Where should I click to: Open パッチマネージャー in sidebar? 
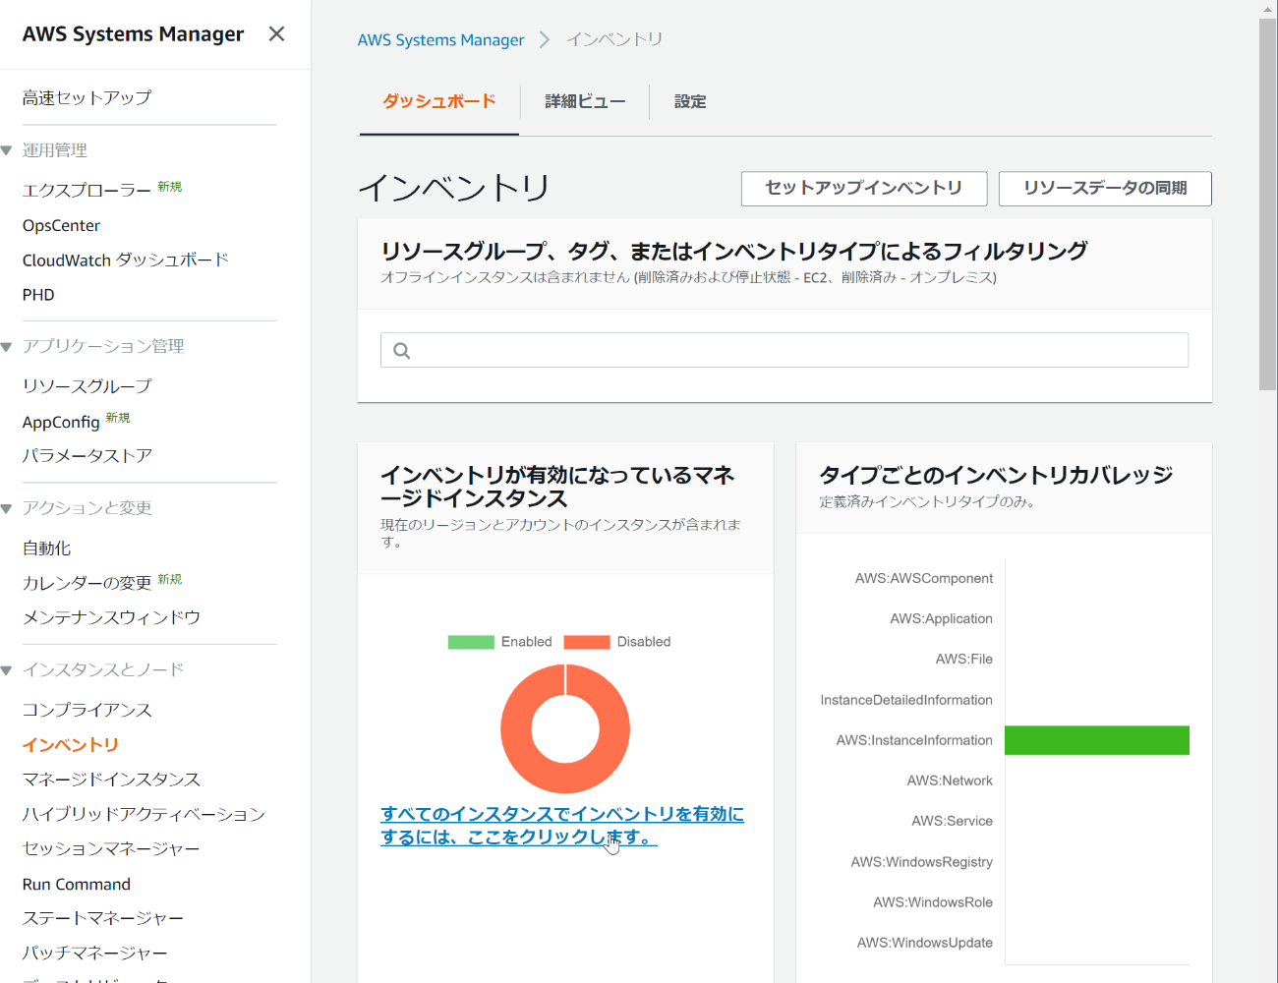pyautogui.click(x=94, y=953)
